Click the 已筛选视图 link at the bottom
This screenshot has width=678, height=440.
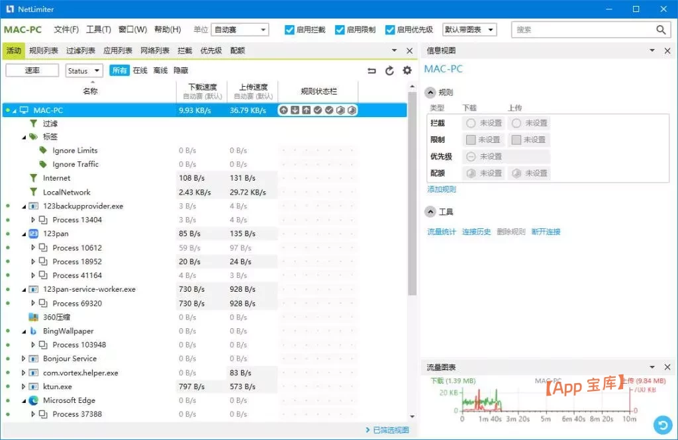tap(391, 430)
